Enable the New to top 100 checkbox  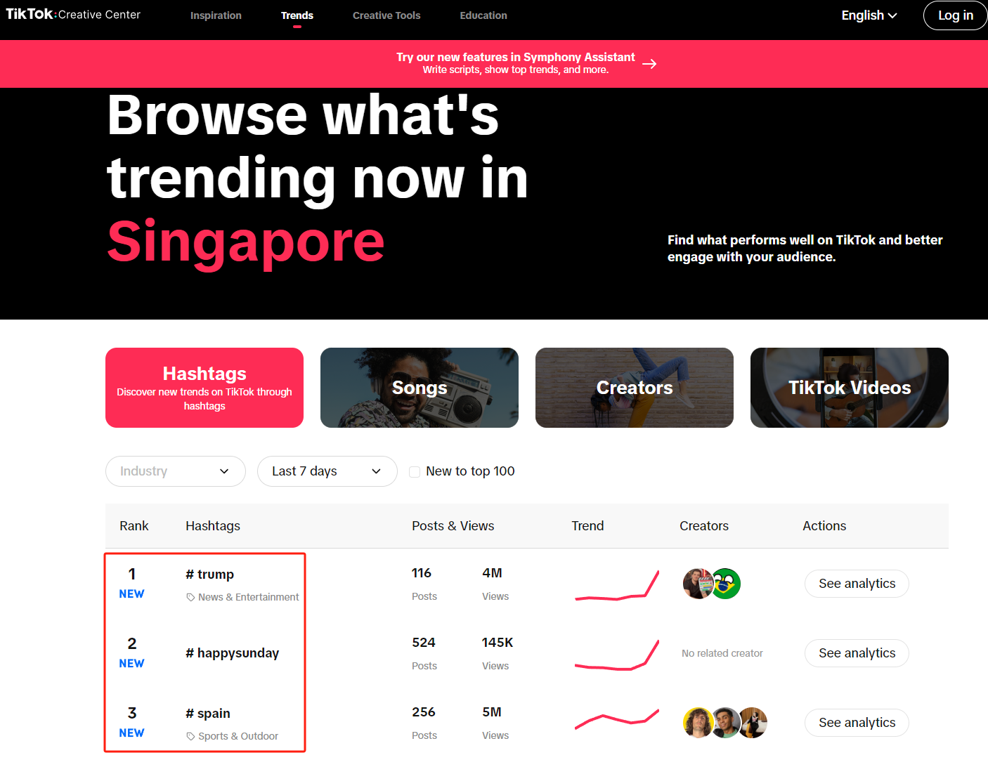[x=415, y=472]
